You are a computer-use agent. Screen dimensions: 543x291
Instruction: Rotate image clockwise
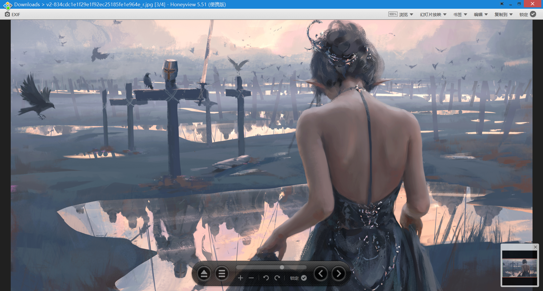[277, 278]
